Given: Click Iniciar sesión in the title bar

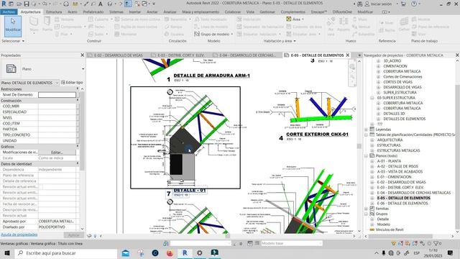Looking at the screenshot, I should (381, 4).
